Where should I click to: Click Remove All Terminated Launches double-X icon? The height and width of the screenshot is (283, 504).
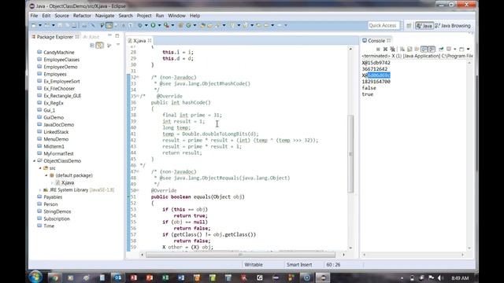(x=392, y=49)
